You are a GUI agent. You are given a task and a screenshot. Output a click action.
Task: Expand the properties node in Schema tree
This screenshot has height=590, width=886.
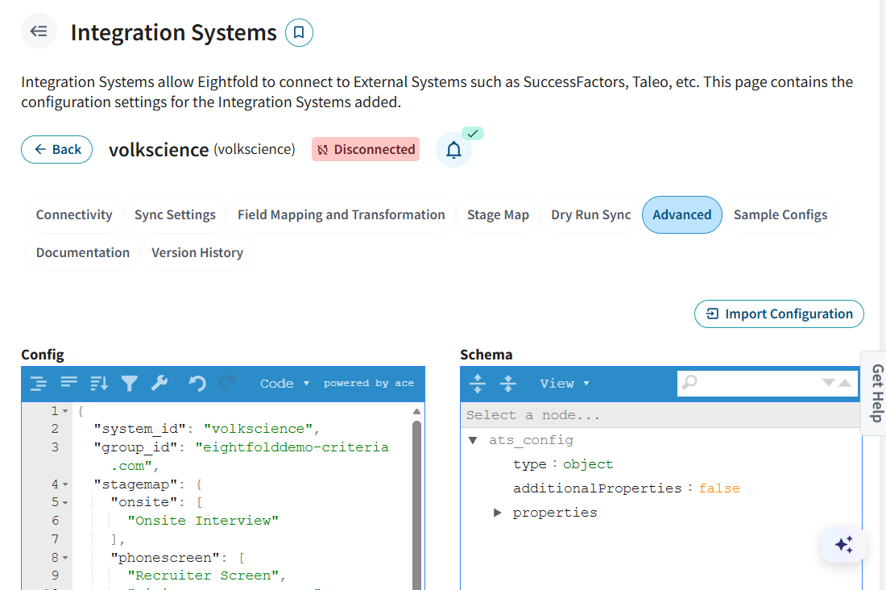(x=497, y=513)
